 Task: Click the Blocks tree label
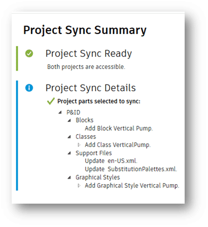(x=85, y=120)
